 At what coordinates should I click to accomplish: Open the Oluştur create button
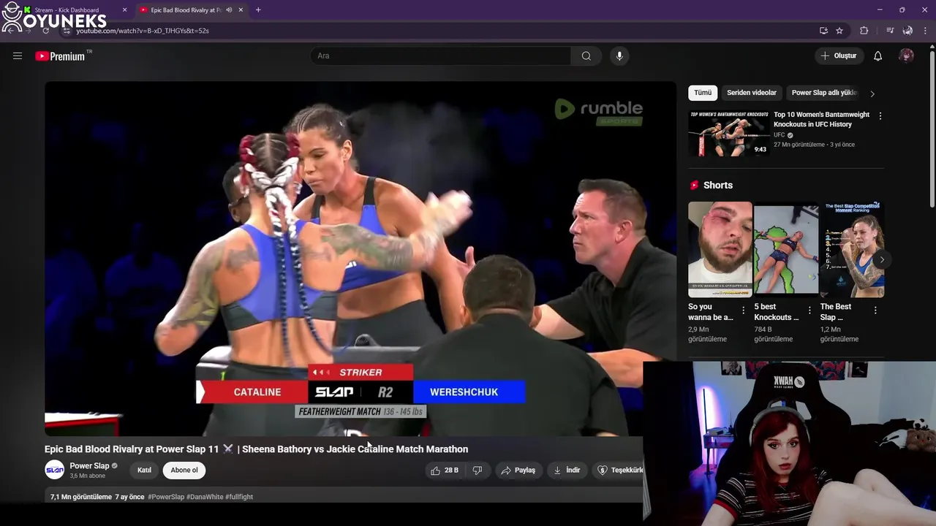click(x=839, y=56)
